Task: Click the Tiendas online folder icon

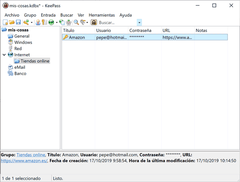Action: point(17,61)
